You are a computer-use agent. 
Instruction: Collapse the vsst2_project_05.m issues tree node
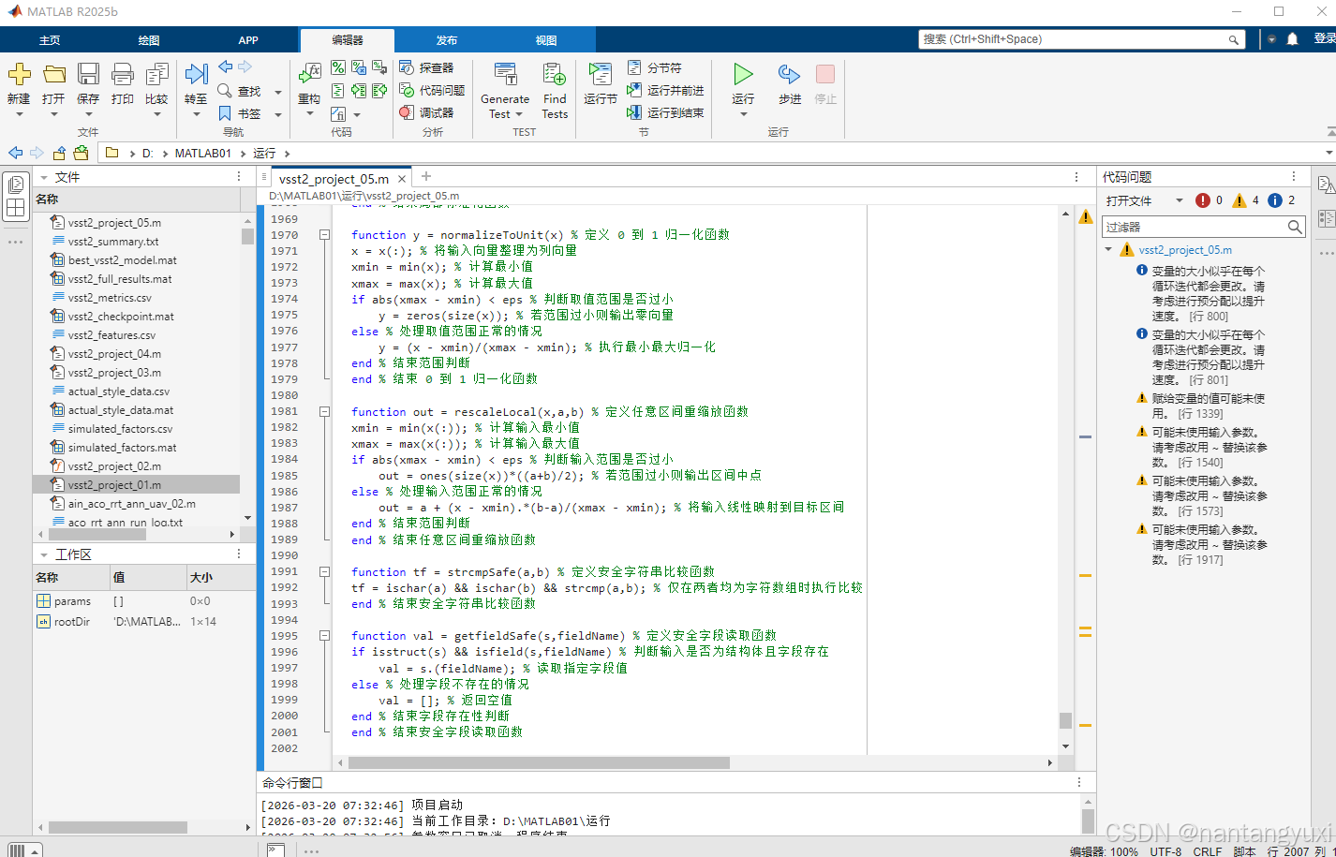[1108, 250]
